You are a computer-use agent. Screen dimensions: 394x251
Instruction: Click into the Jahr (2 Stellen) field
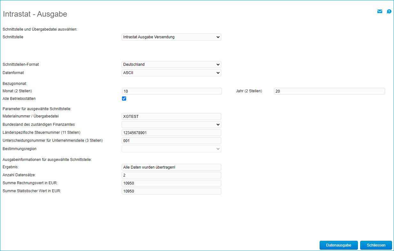(329, 91)
